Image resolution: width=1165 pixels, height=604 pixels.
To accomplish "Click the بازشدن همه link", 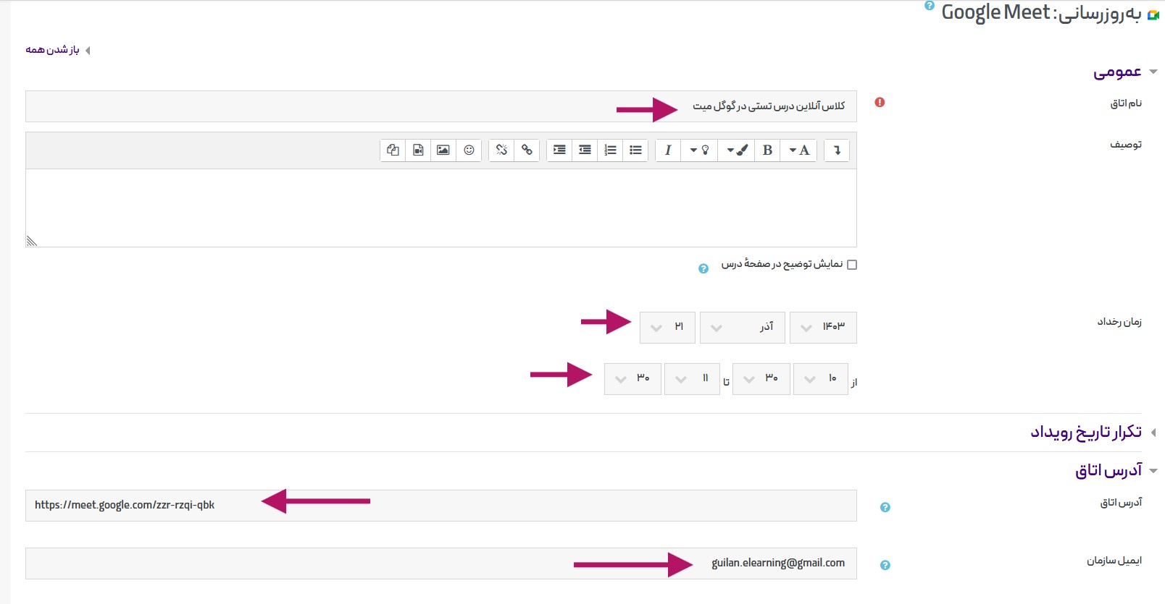I will click(53, 50).
